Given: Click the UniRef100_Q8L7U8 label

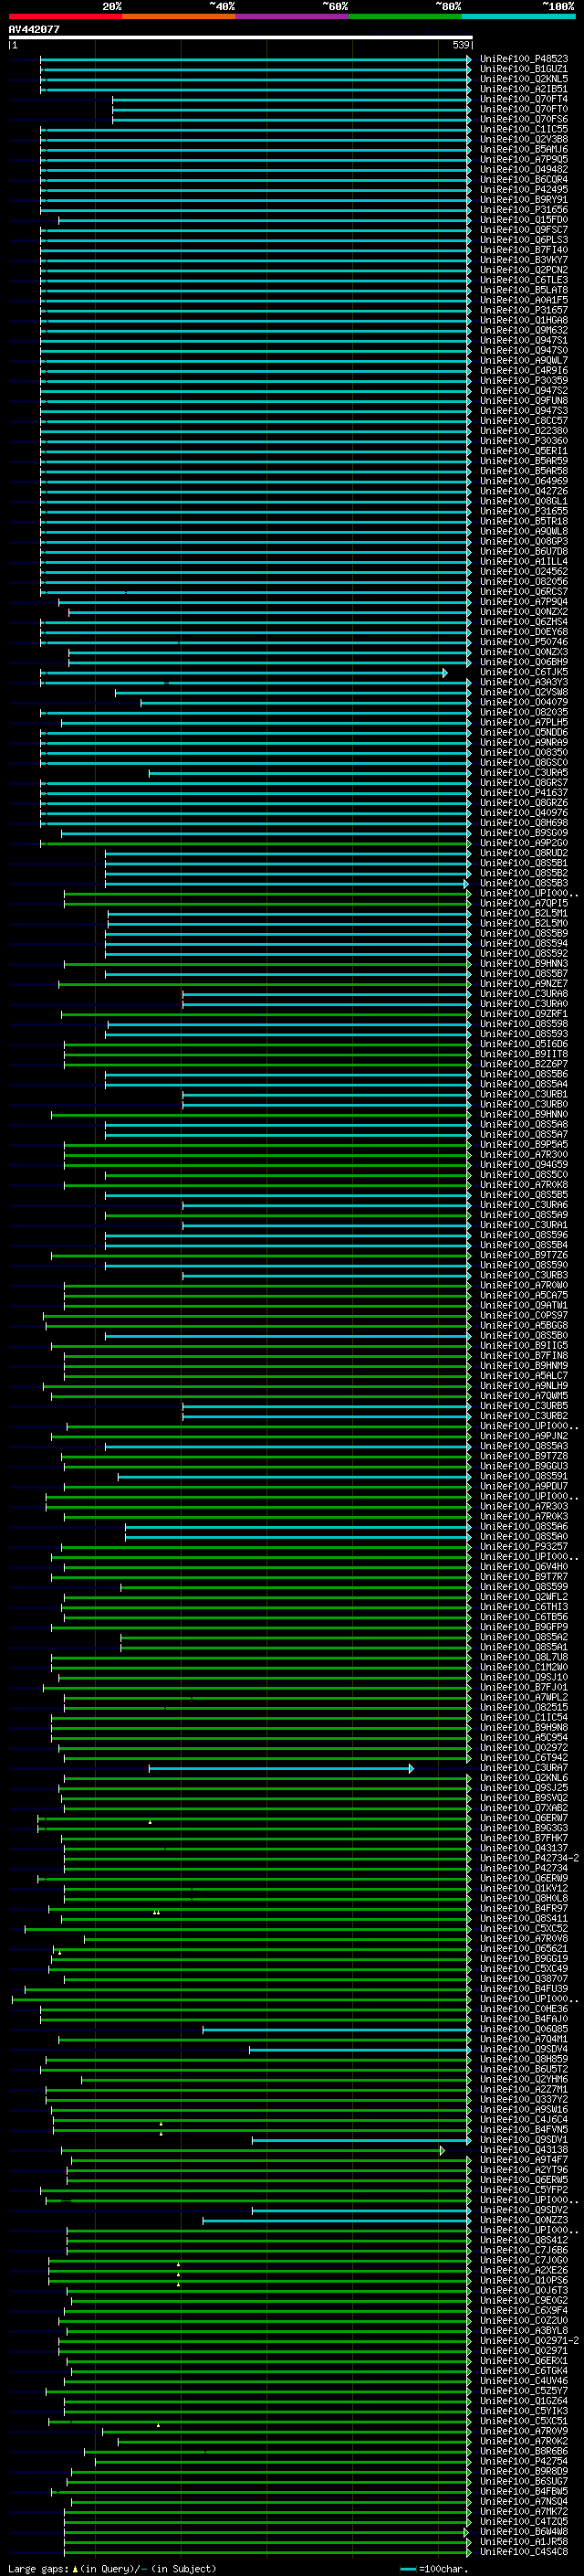Looking at the screenshot, I should (524, 1657).
